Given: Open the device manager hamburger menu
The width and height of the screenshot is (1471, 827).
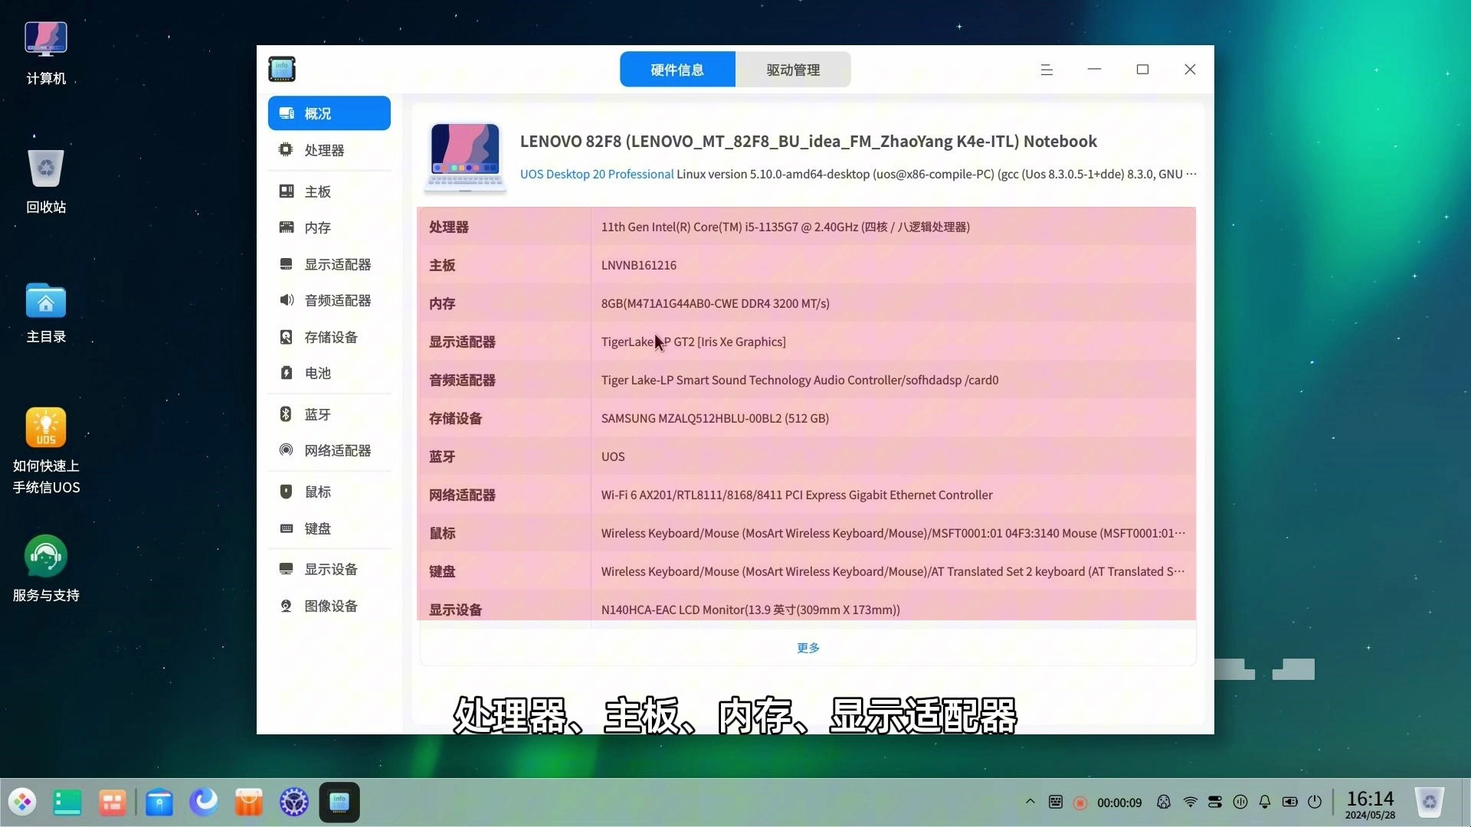Looking at the screenshot, I should 1047,70.
